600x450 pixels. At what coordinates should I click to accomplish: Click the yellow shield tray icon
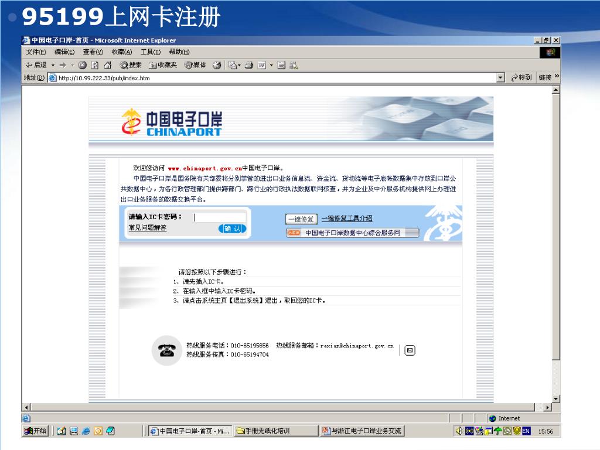[517, 431]
